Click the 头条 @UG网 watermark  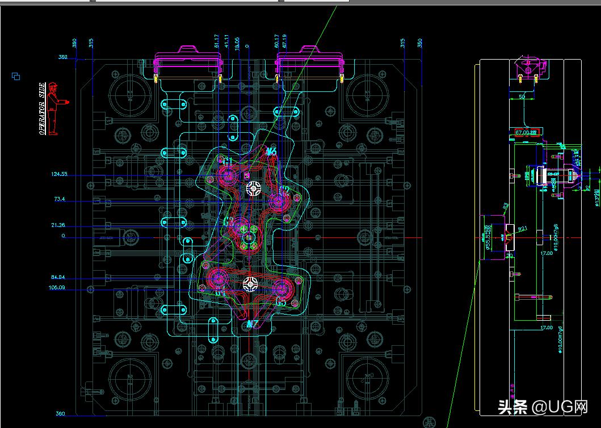(542, 406)
